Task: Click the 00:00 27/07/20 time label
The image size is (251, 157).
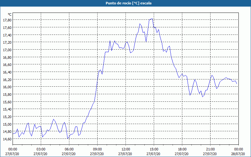Action: pyautogui.click(x=12, y=152)
